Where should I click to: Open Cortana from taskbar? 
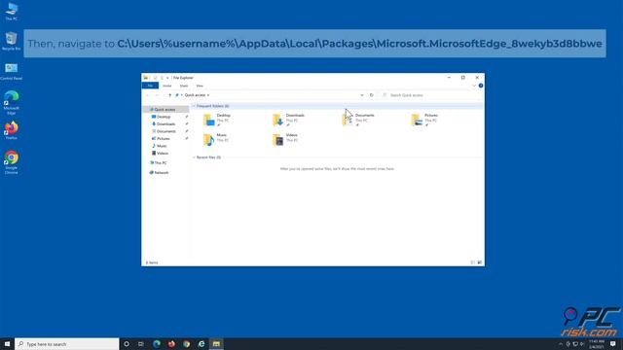pyautogui.click(x=127, y=344)
